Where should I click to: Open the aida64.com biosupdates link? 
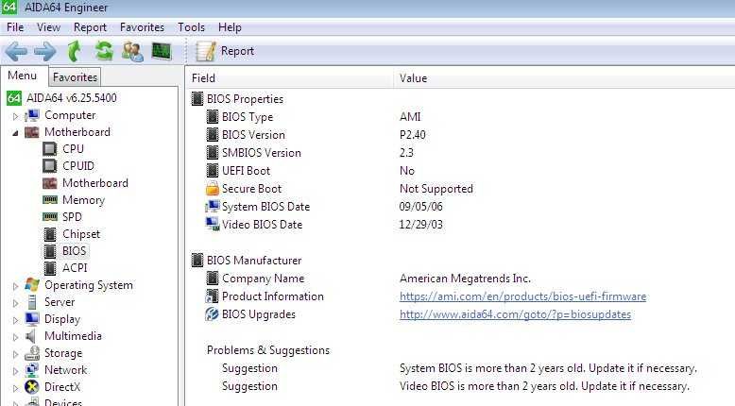[x=515, y=314]
